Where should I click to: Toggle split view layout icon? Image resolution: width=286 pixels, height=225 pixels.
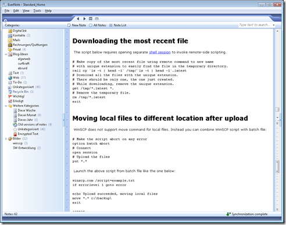click(91, 19)
